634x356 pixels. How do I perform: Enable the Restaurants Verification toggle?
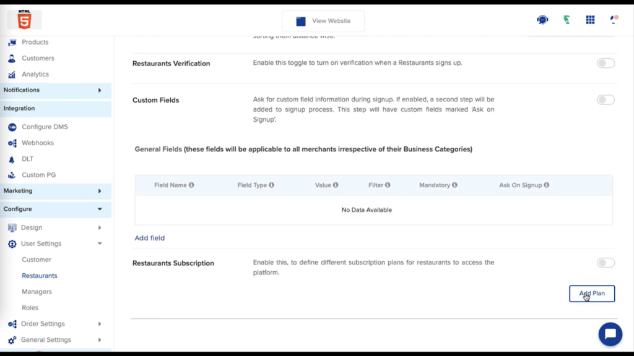606,64
